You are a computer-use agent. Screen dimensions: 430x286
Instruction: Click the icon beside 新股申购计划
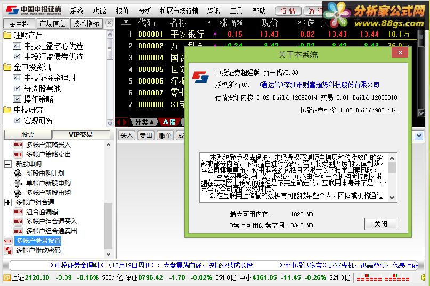pos(18,174)
